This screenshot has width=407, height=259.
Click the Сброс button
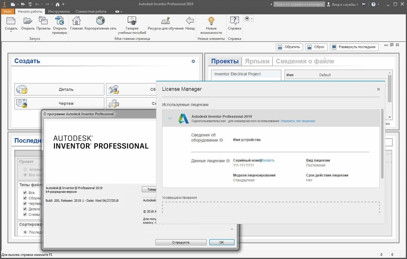[316, 47]
